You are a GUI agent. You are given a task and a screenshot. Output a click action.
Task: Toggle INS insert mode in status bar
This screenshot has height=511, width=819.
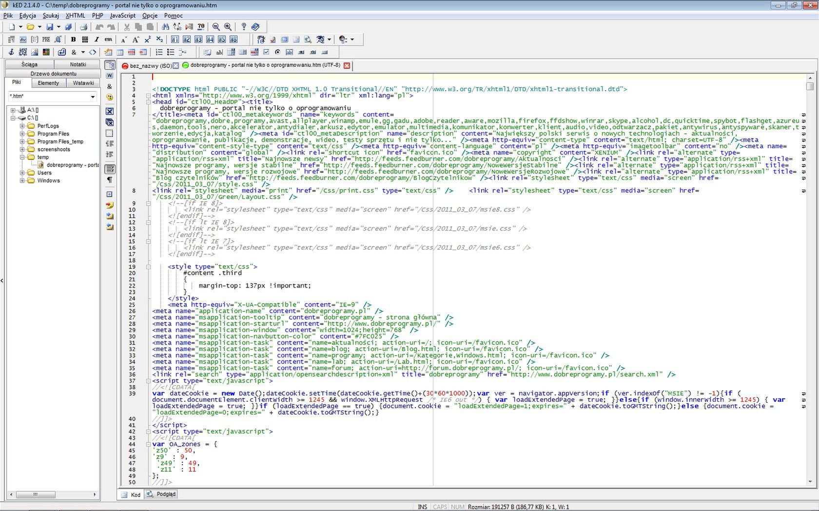click(422, 507)
